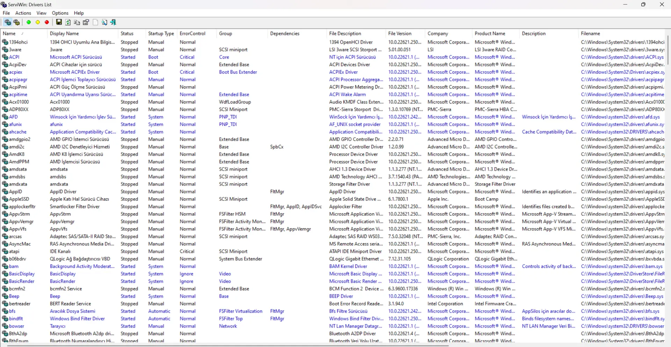This screenshot has width=671, height=347.
Task: Click the "BERT Reader Service" display name
Action: [70, 304]
